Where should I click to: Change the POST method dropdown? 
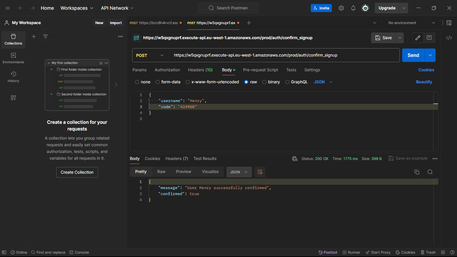[150, 55]
